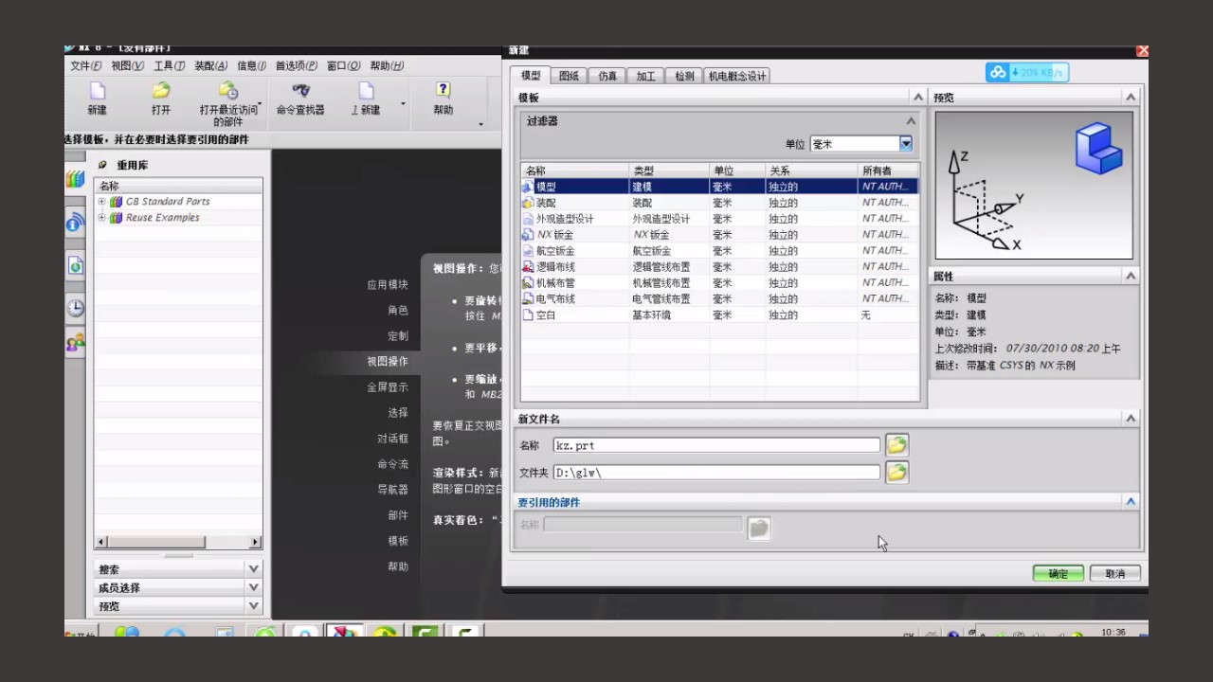Select the GB Standard Parts library item

click(168, 202)
